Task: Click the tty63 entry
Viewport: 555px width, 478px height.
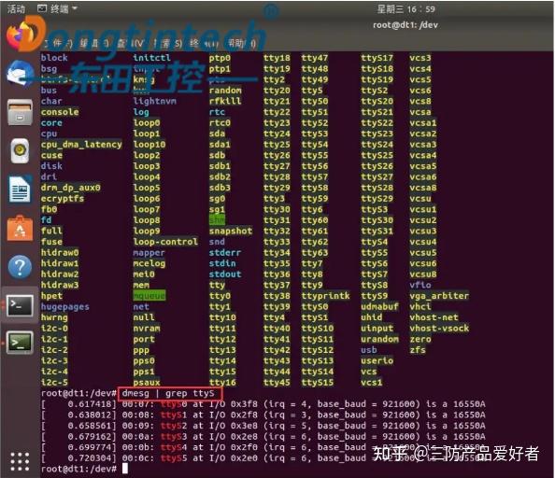Action: click(314, 252)
